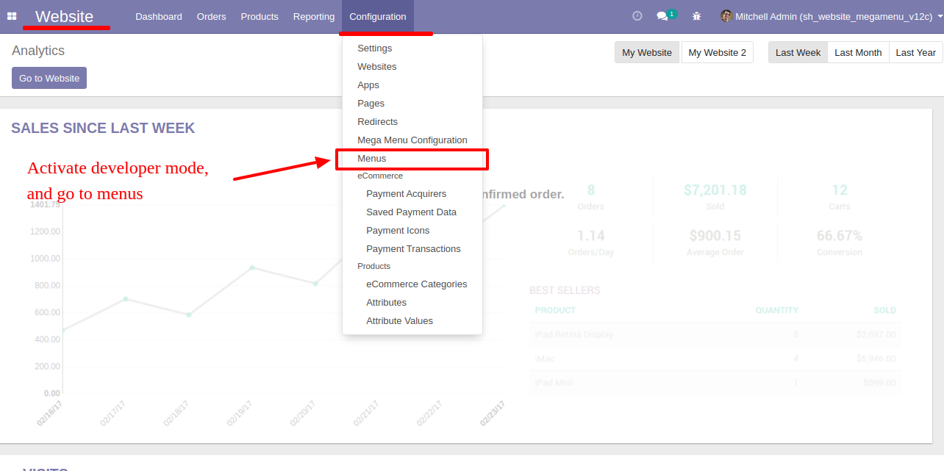Open Saved Payment Data
Image resolution: width=944 pixels, height=471 pixels.
coord(412,212)
